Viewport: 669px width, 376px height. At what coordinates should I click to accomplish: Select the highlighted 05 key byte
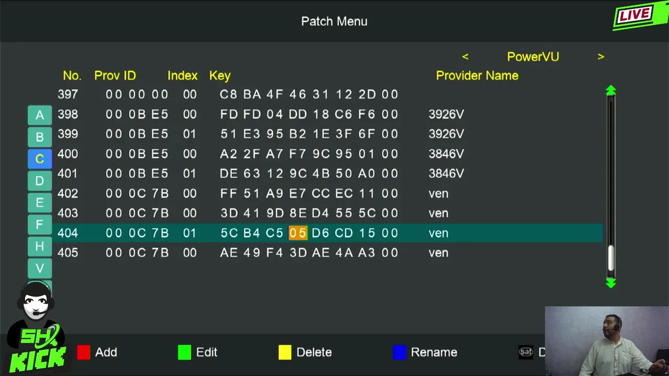298,233
